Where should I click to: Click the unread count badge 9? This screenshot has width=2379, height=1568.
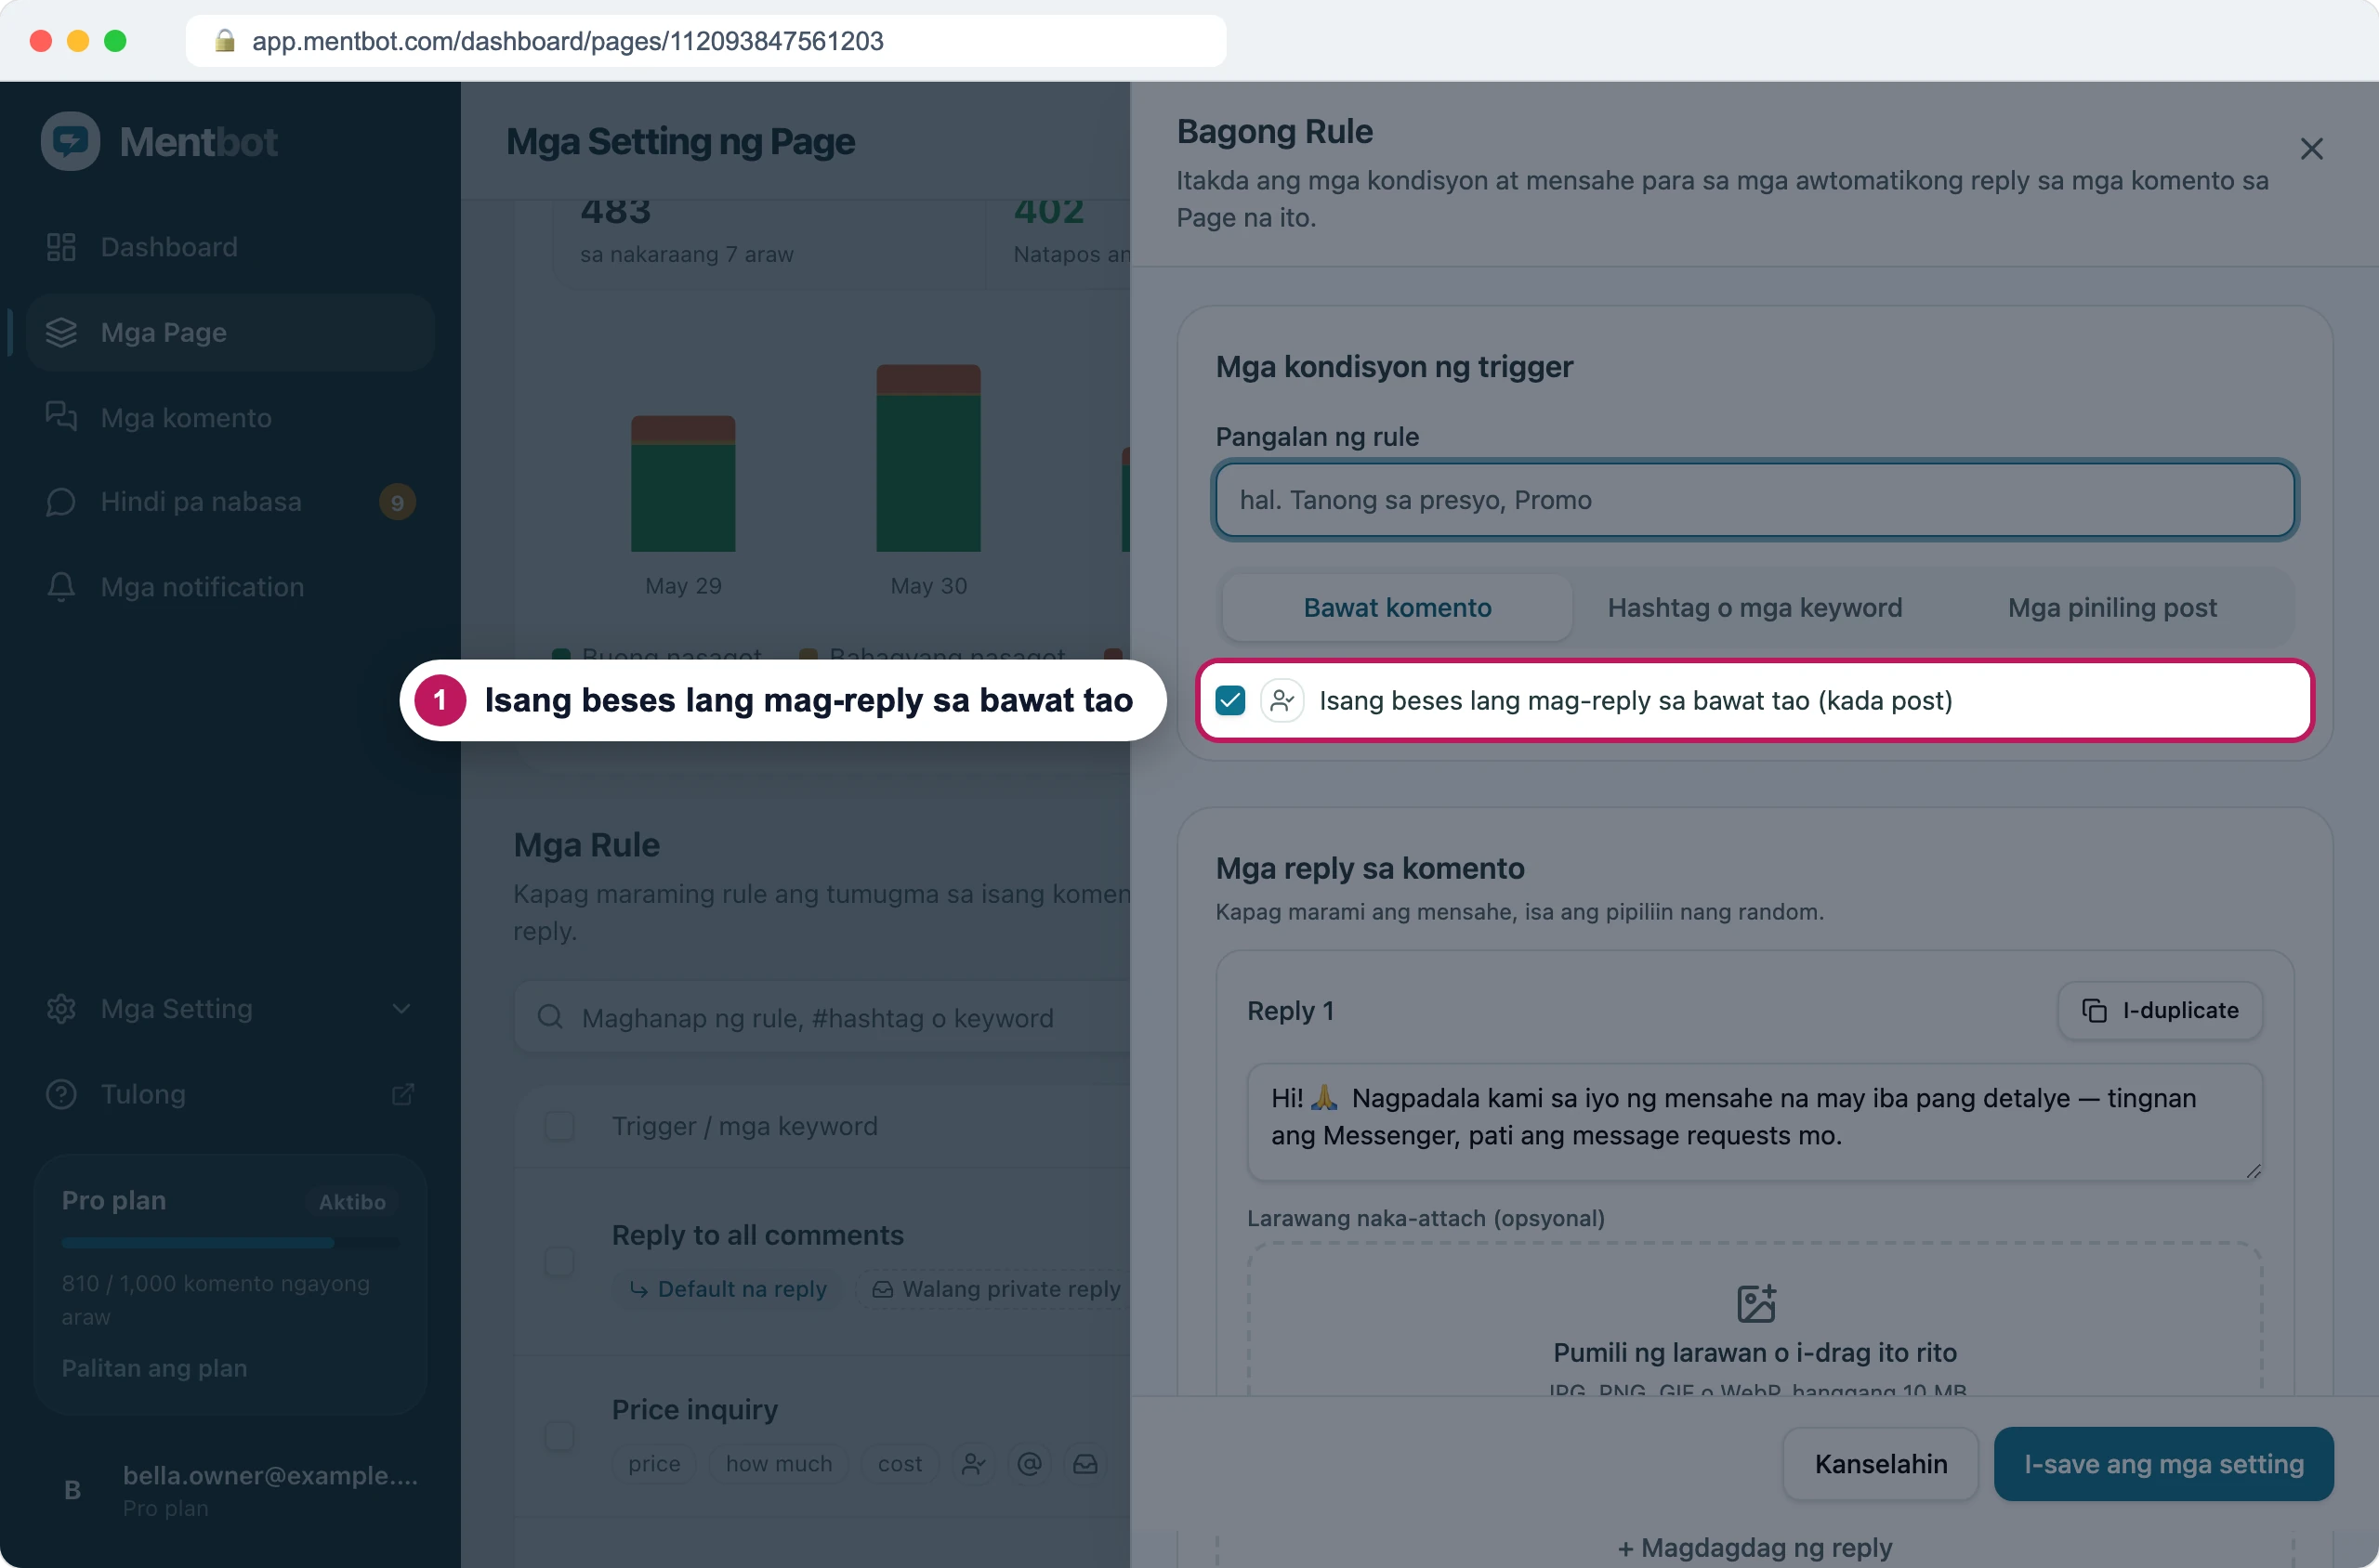397,502
